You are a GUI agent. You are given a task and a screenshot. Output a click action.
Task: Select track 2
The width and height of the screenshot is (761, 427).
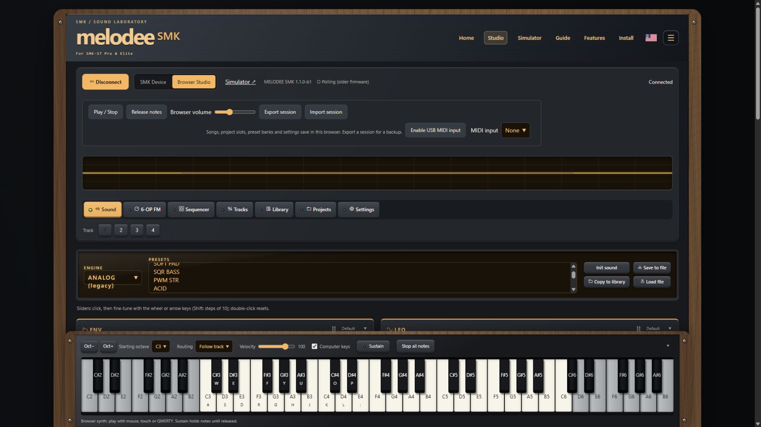pyautogui.click(x=121, y=230)
